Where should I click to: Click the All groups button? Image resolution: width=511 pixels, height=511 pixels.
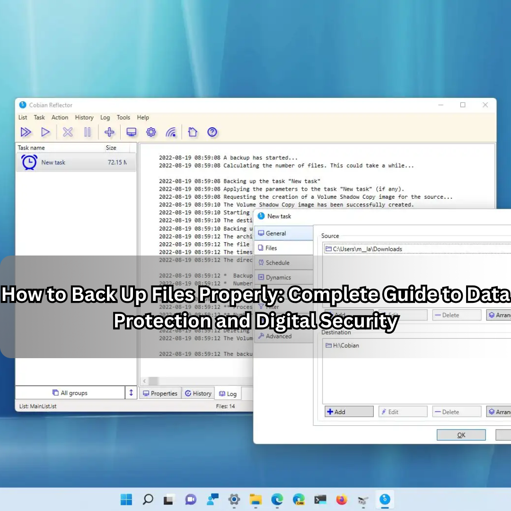click(70, 393)
